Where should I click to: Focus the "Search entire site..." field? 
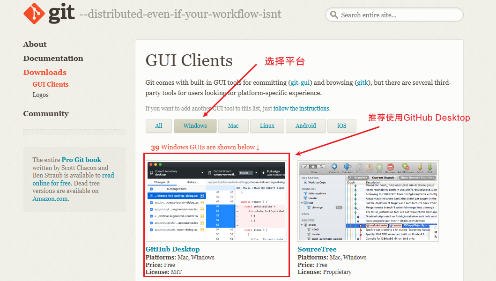[x=394, y=15]
